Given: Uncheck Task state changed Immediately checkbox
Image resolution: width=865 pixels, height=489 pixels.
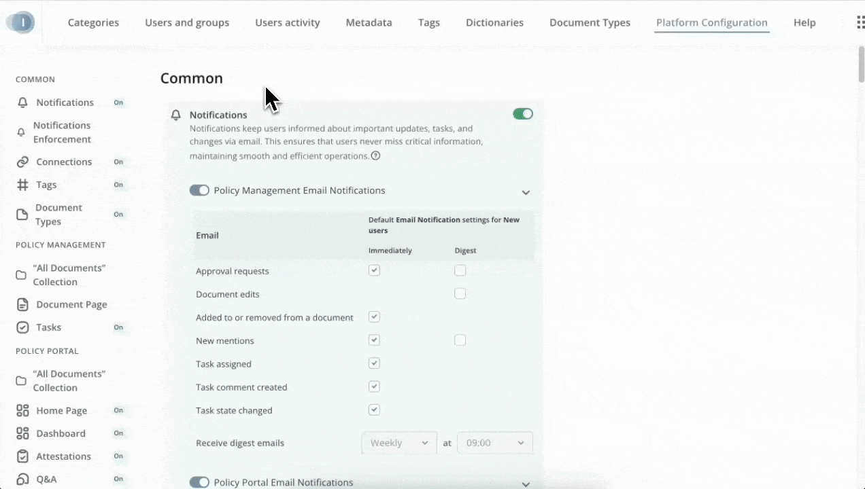Looking at the screenshot, I should point(374,409).
